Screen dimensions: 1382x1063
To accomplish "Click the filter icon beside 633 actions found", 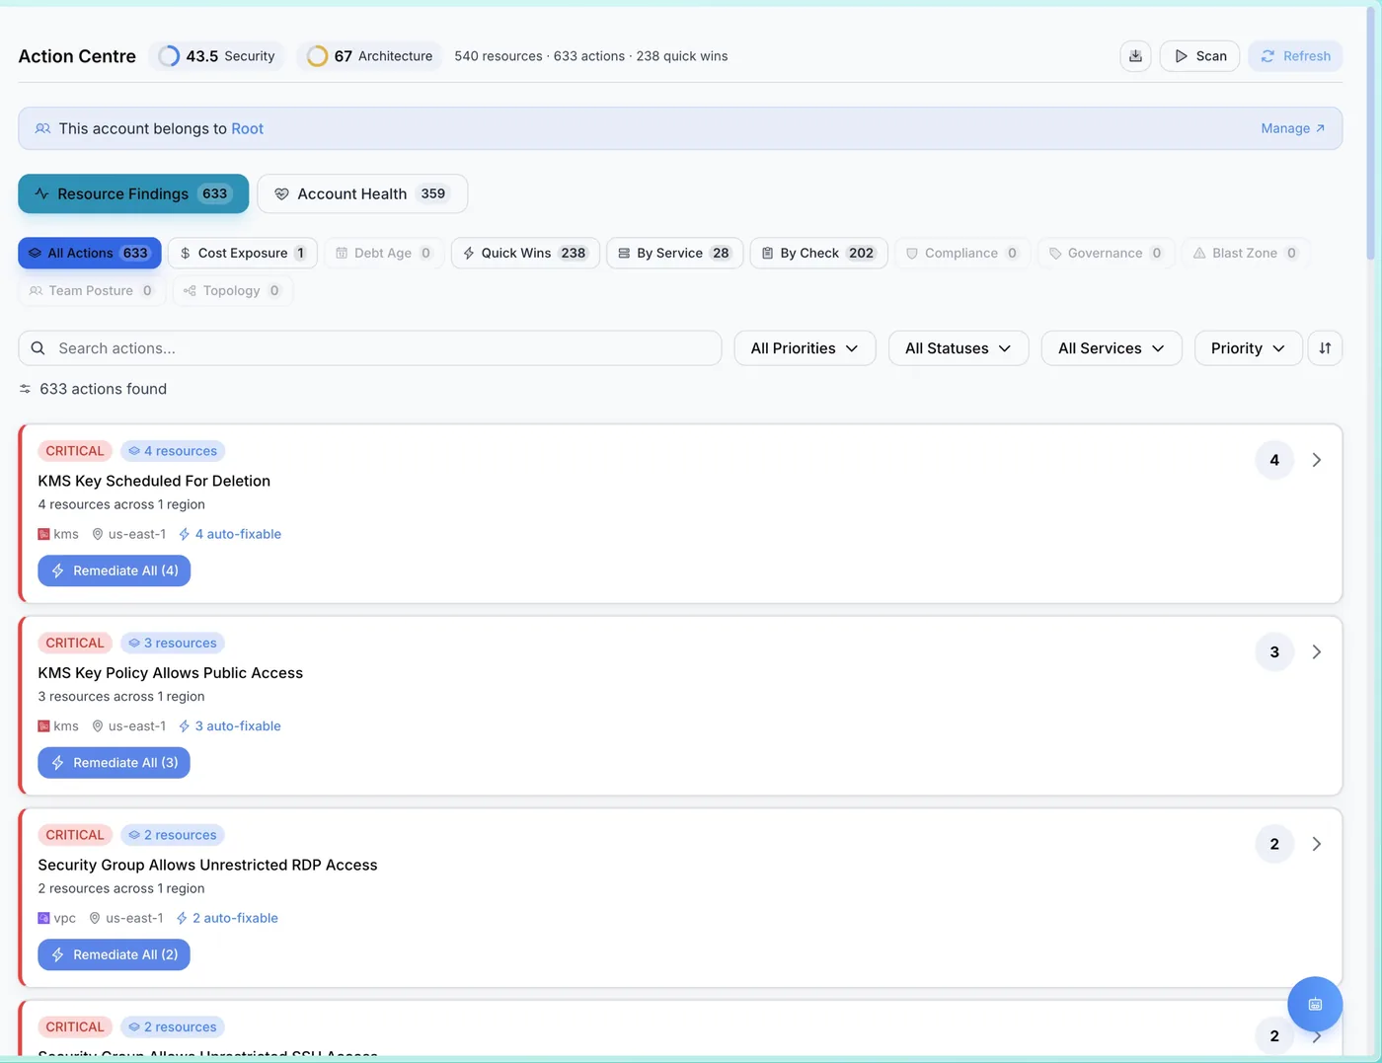I will click(x=26, y=389).
